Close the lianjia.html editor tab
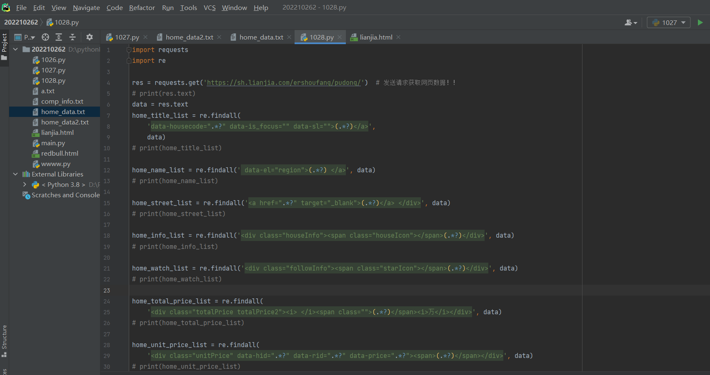Viewport: 710px width, 375px height. pyautogui.click(x=398, y=37)
